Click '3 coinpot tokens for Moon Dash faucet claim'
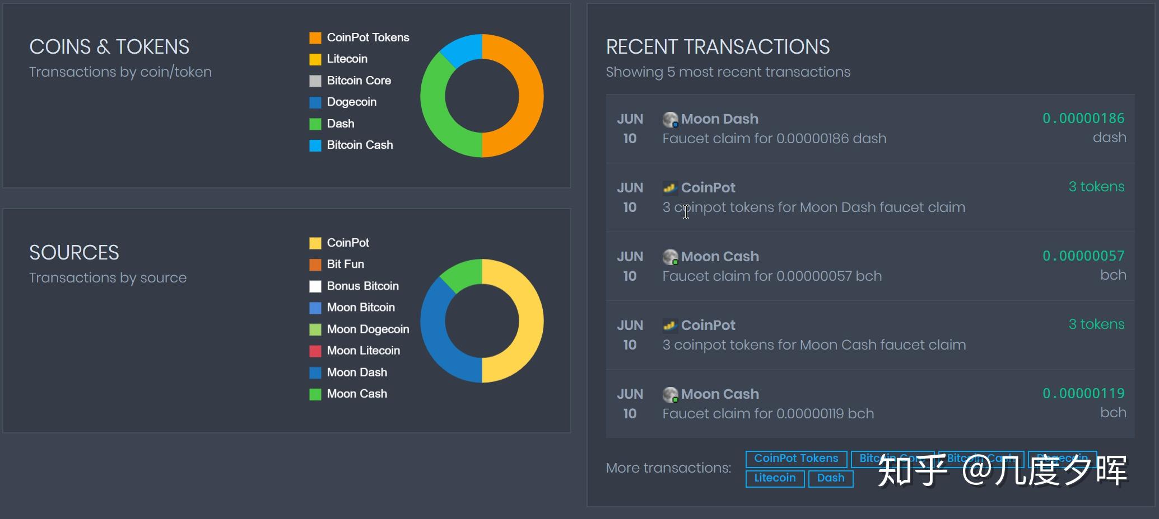Viewport: 1159px width, 519px height. click(814, 207)
